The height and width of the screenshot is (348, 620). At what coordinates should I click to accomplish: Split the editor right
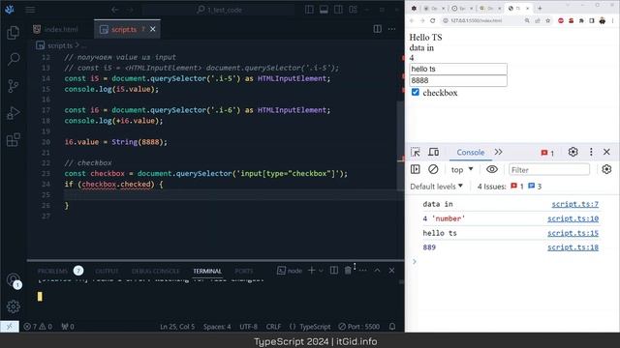pyautogui.click(x=377, y=29)
